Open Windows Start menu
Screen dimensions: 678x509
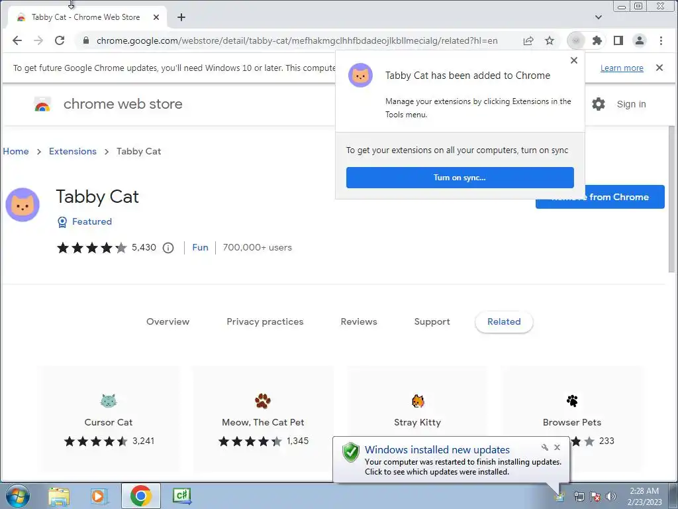pyautogui.click(x=17, y=496)
